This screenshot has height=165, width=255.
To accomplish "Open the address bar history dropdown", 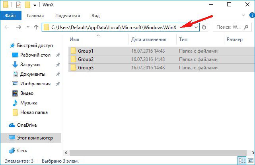I will tap(196, 27).
